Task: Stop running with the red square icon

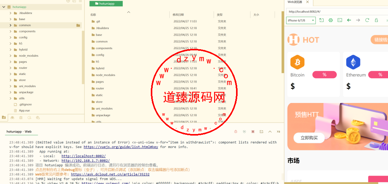Action: [253, 132]
